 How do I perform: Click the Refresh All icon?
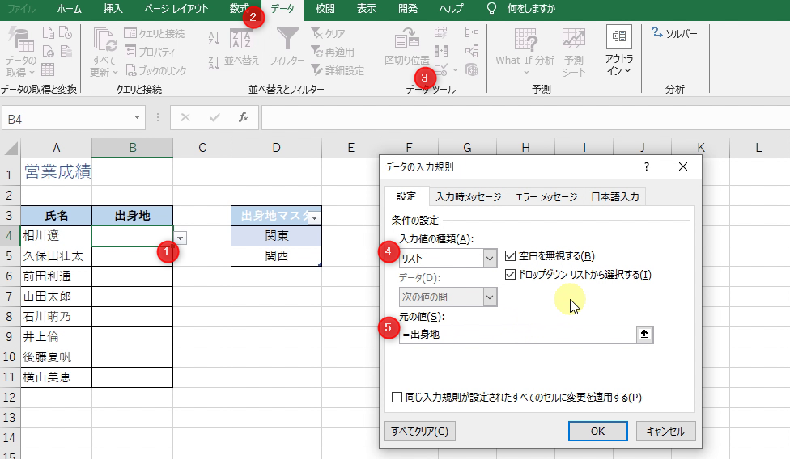(104, 40)
